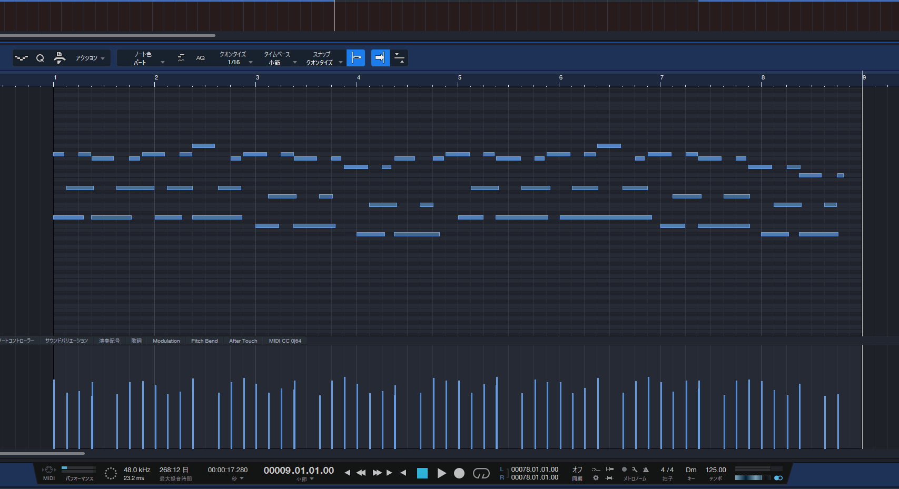Screen dimensions: 899x489
Task: Select the サウンドバリエーション lane tab
Action: (66, 341)
